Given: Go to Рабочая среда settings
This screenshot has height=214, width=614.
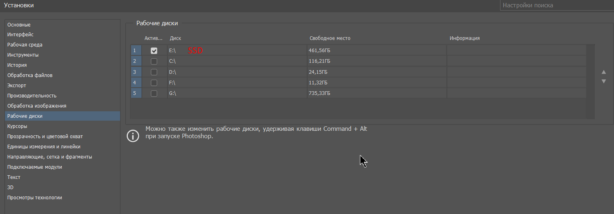Looking at the screenshot, I should point(63,45).
